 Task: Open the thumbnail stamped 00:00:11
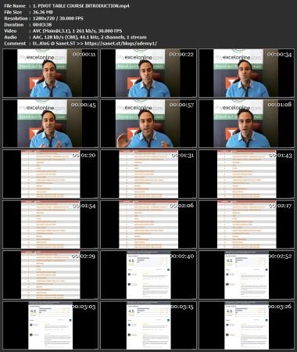tap(51, 73)
